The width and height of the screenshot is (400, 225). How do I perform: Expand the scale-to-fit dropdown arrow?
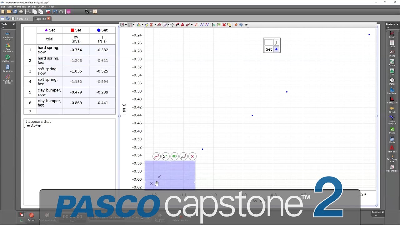coord(126,25)
